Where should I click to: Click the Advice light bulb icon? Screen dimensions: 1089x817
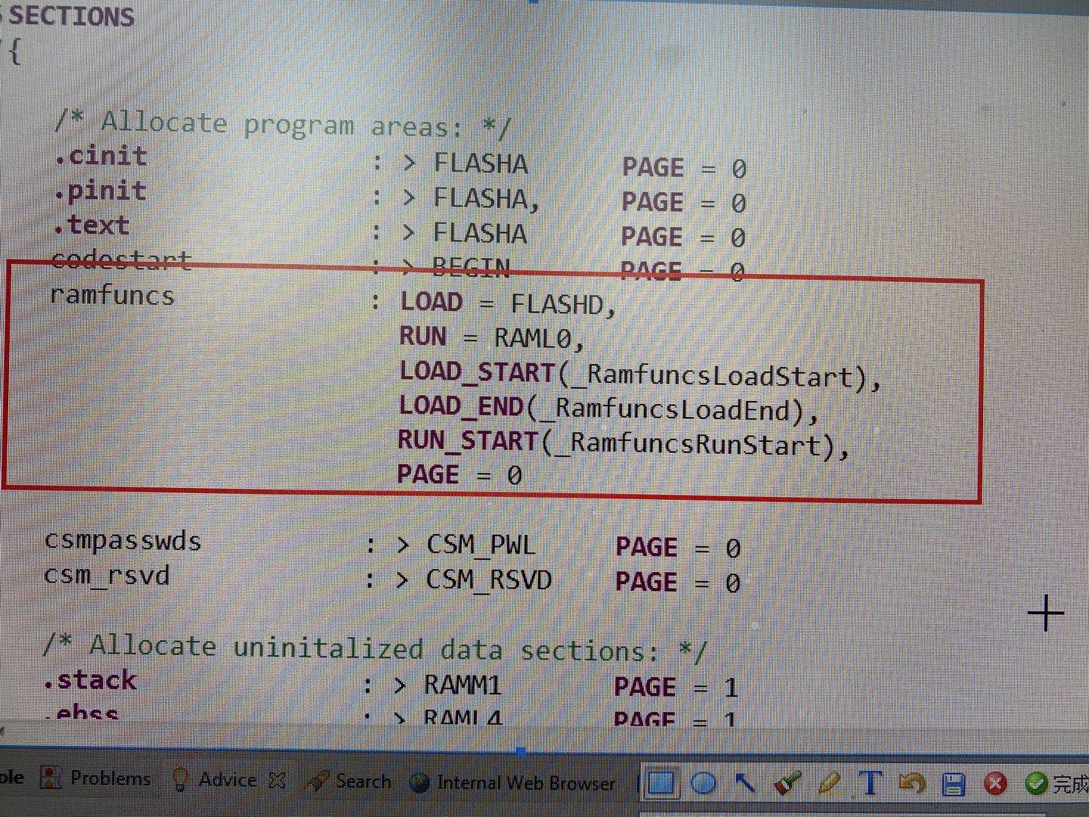coord(180,778)
